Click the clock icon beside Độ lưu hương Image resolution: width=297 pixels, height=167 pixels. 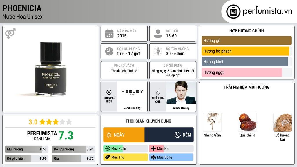pyautogui.click(x=109, y=51)
